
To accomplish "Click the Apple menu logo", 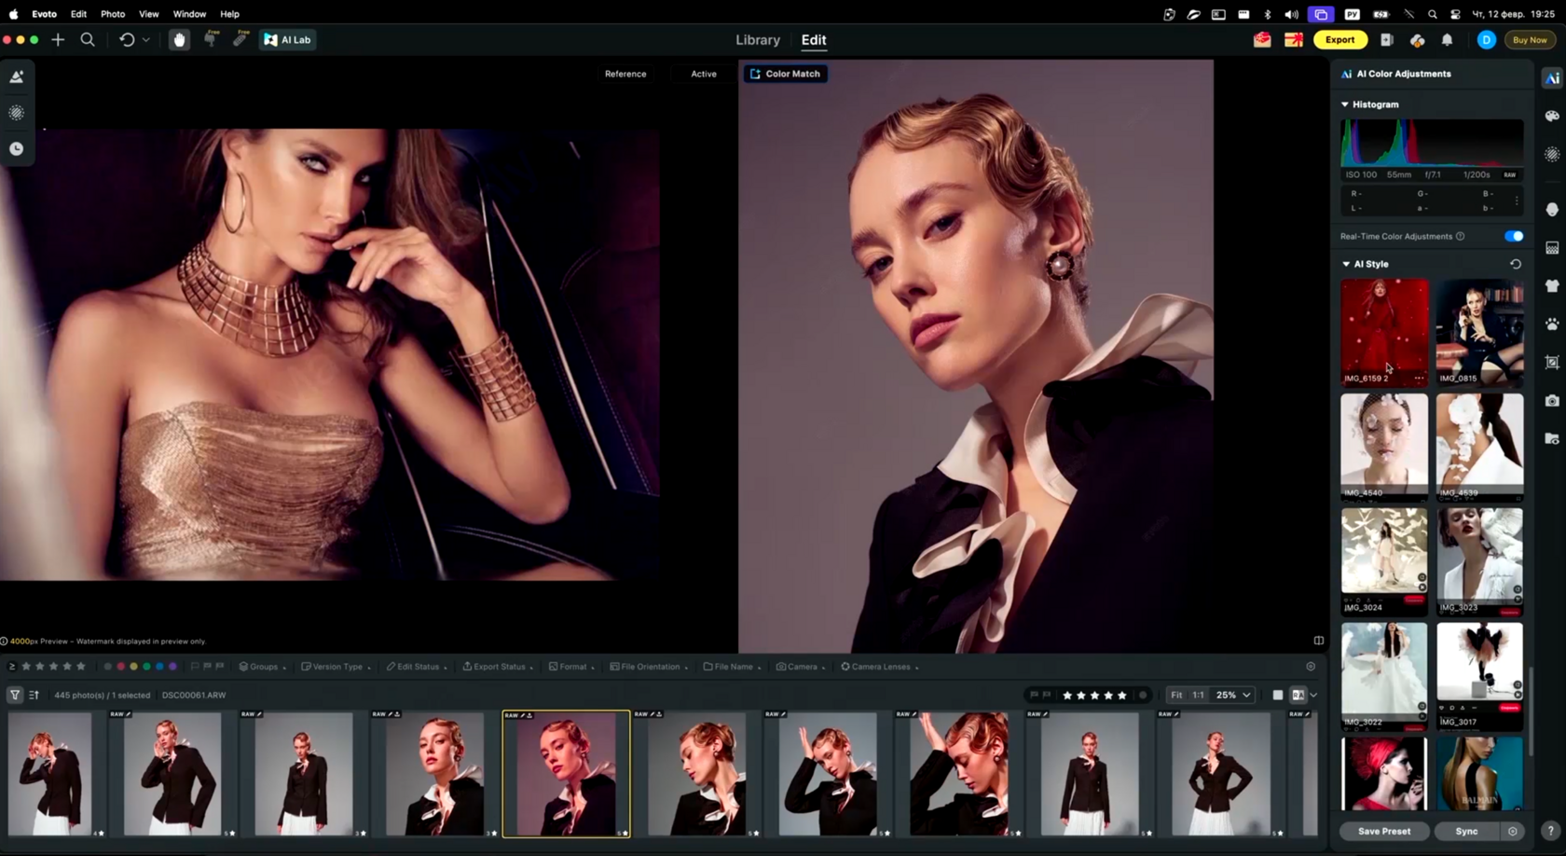I will point(13,14).
